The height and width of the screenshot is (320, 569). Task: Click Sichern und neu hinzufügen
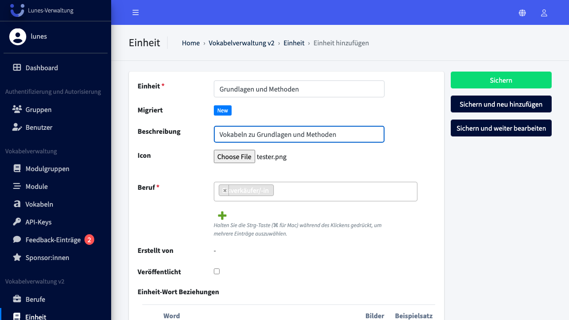[501, 104]
